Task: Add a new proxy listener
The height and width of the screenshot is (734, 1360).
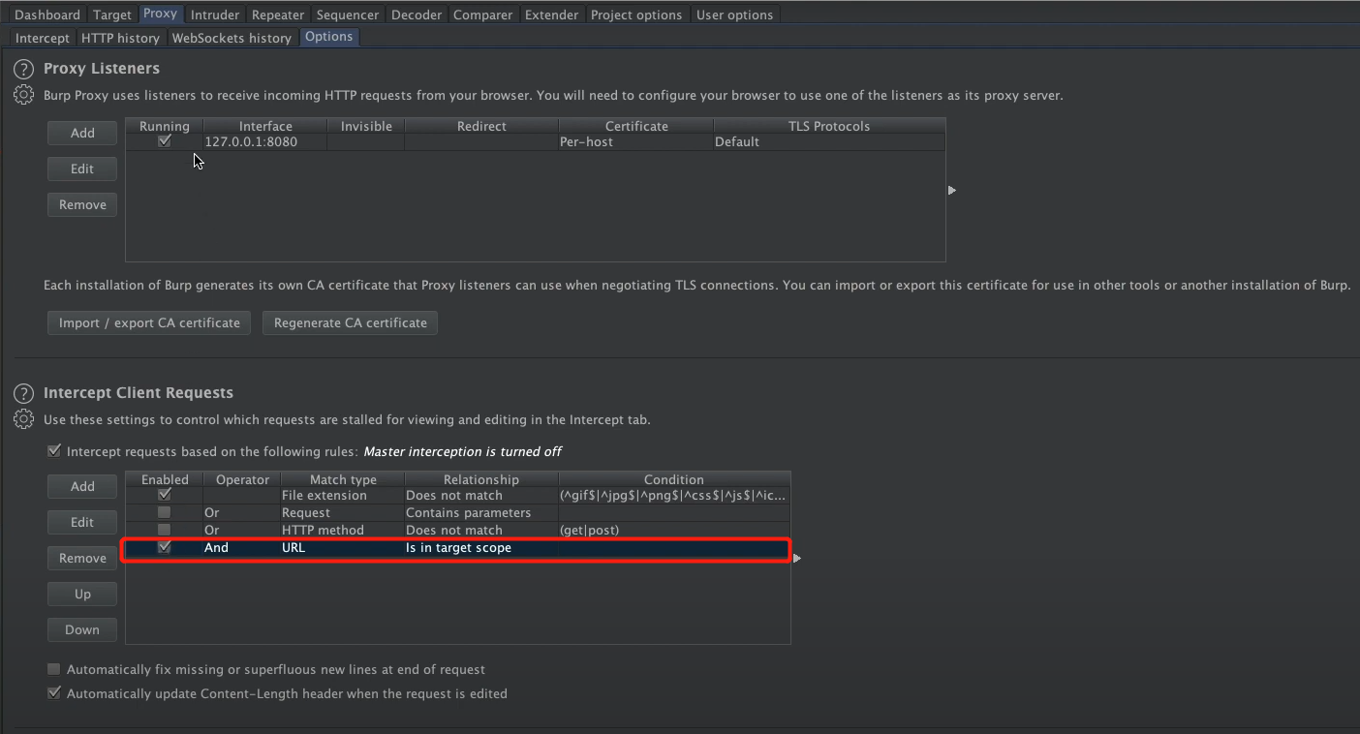Action: 82,133
